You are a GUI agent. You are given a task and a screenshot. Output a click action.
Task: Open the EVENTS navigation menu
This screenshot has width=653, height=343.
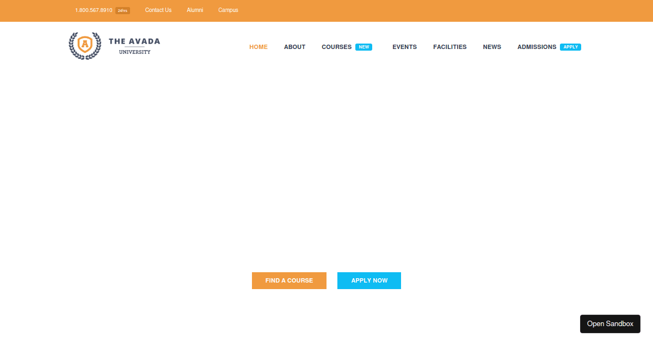click(404, 47)
